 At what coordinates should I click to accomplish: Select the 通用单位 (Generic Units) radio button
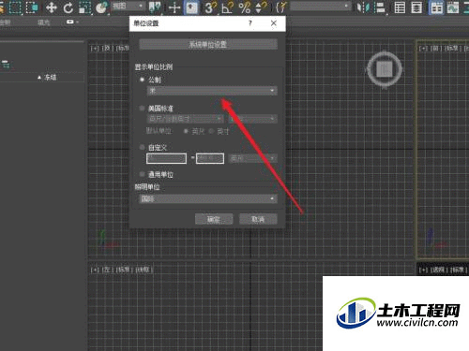point(142,174)
